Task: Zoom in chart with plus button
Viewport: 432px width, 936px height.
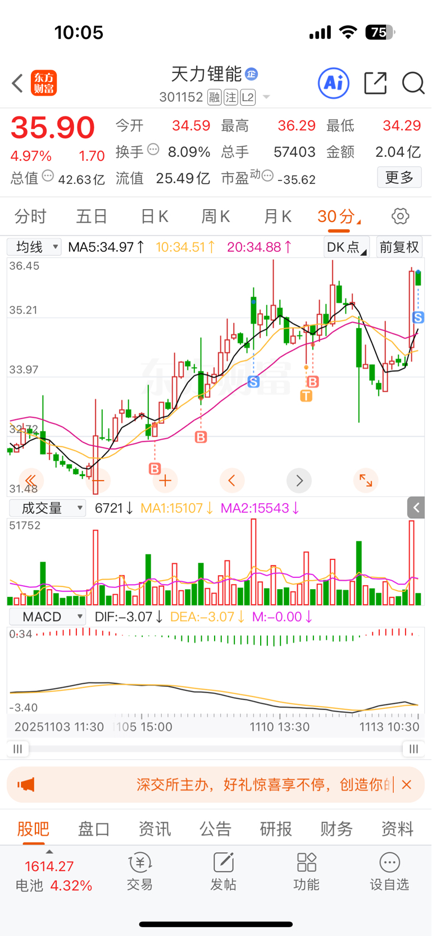Action: 165,480
